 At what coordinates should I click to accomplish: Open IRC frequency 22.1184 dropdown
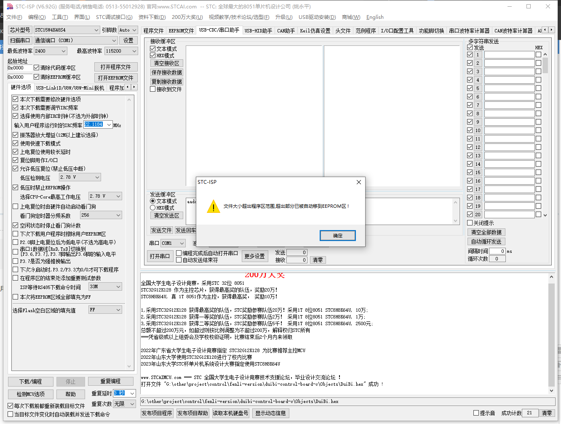point(109,125)
